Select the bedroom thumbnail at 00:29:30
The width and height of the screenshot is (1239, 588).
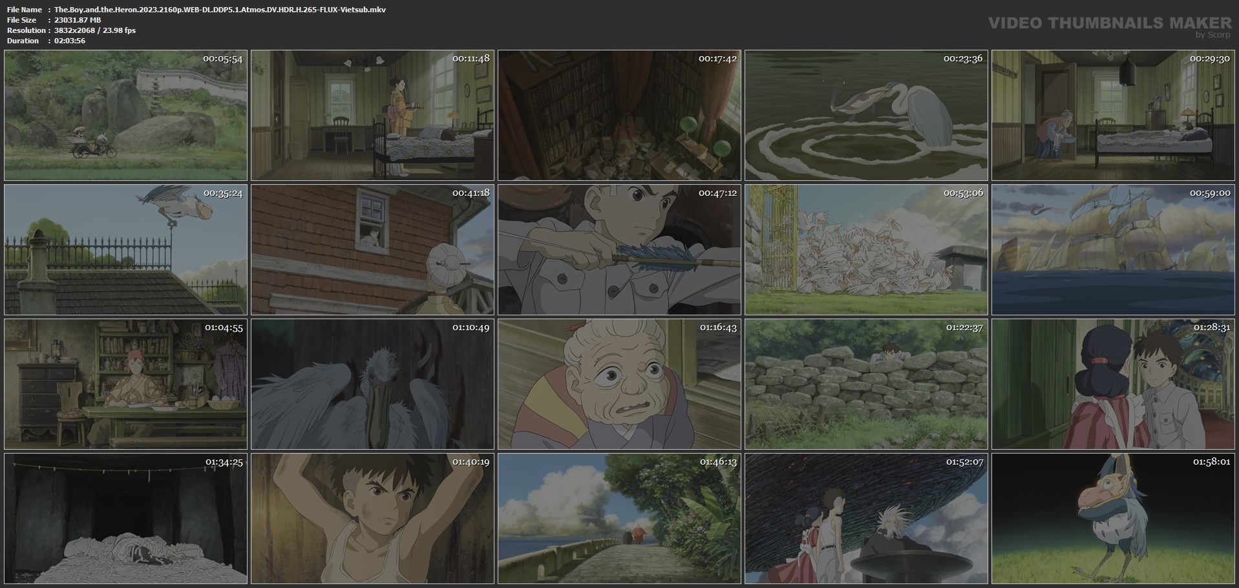click(x=1113, y=116)
